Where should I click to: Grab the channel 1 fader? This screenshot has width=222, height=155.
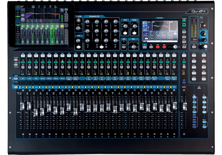pos(22,106)
